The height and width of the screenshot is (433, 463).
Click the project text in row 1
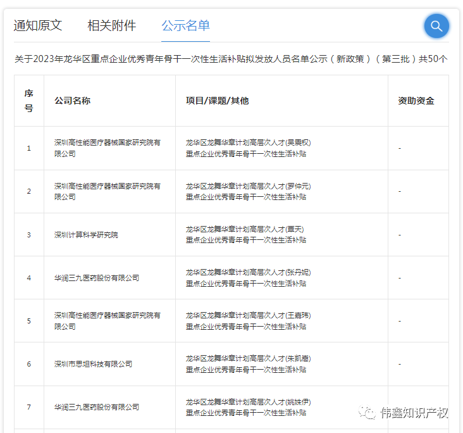[x=249, y=148]
